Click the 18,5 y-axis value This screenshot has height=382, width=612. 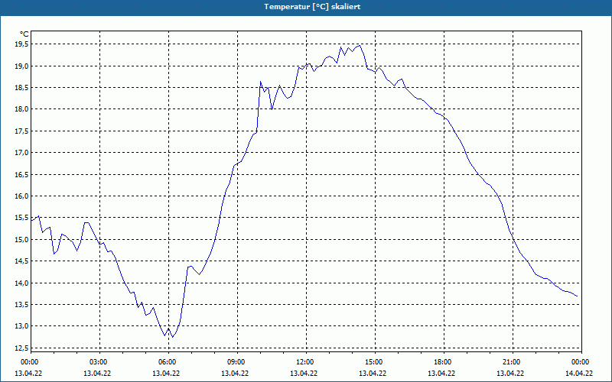pos(22,88)
